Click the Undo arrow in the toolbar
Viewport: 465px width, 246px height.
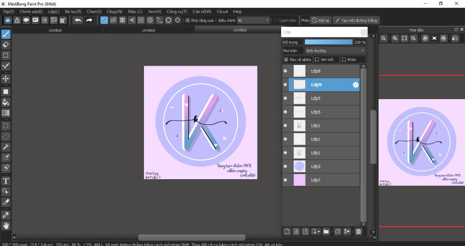click(78, 20)
